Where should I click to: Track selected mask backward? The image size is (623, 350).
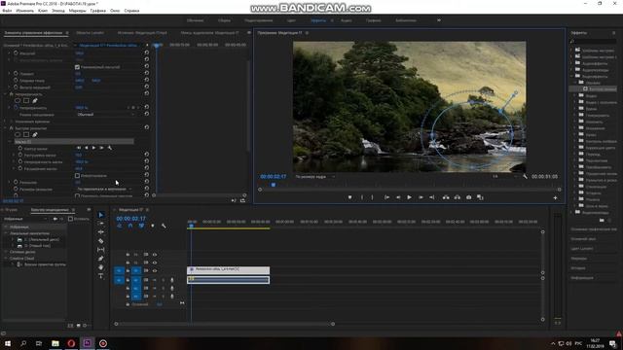click(87, 148)
